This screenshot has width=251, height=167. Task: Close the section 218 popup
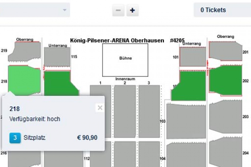click(100, 108)
